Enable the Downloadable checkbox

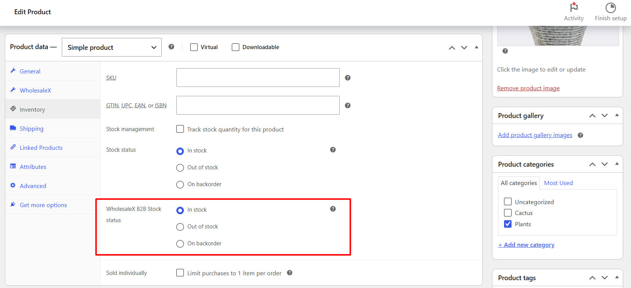(x=236, y=47)
